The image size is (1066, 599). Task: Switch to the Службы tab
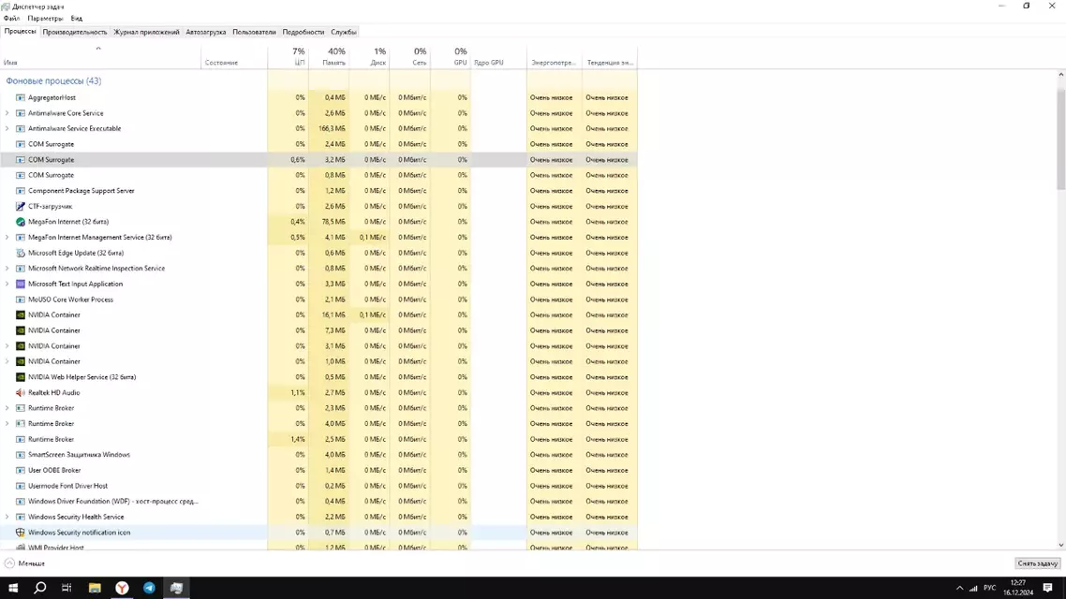pos(344,32)
